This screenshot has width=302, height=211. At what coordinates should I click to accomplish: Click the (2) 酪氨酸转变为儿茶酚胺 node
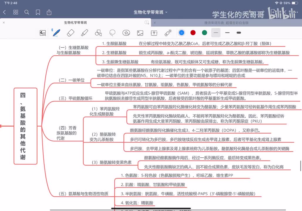click(x=103, y=137)
